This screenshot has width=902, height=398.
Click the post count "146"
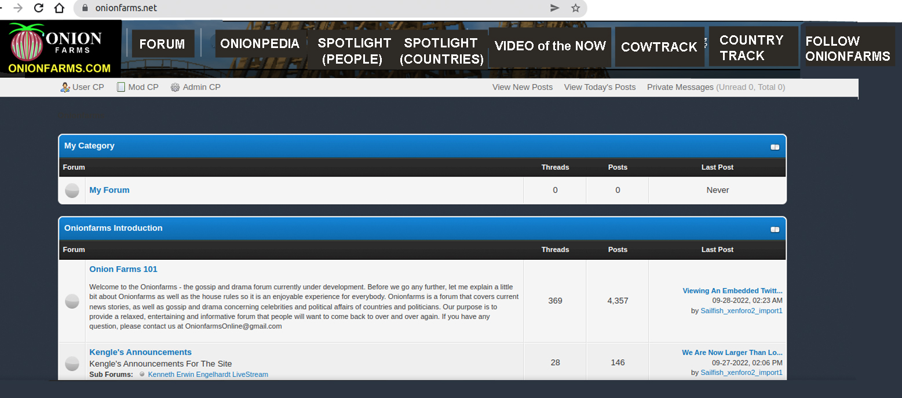coord(618,363)
